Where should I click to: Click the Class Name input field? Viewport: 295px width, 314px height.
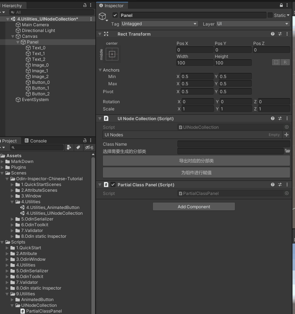click(233, 144)
